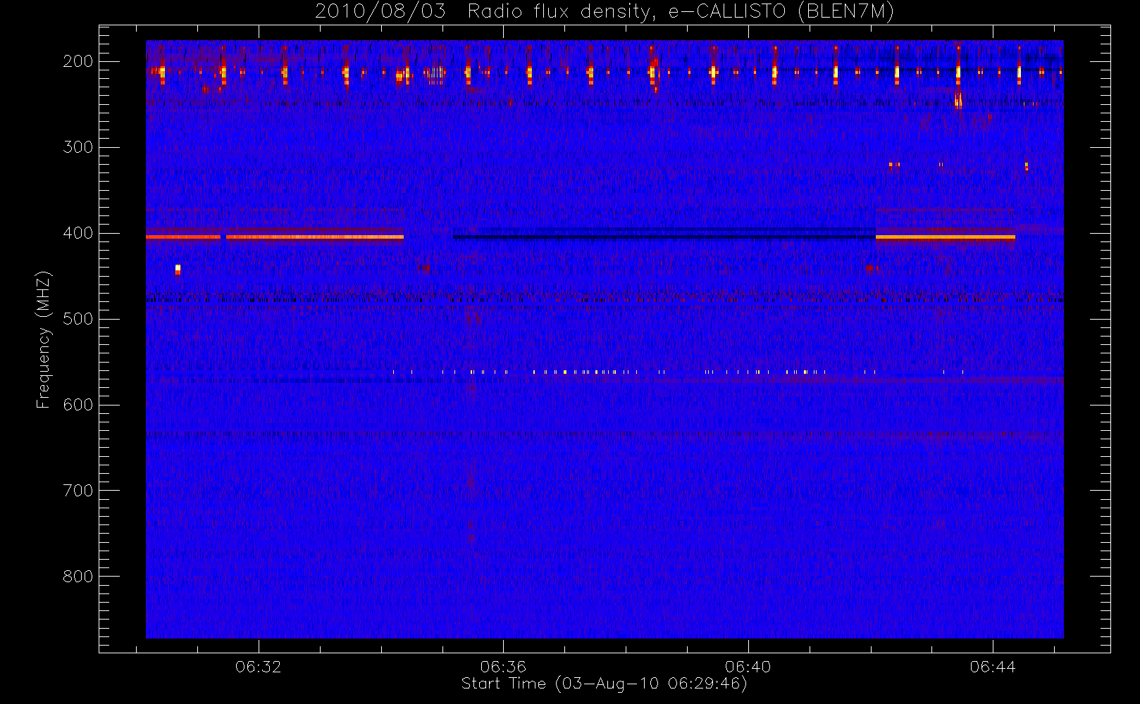The height and width of the screenshot is (704, 1140).
Task: Click the 700 frequency tick label
Action: tap(78, 491)
